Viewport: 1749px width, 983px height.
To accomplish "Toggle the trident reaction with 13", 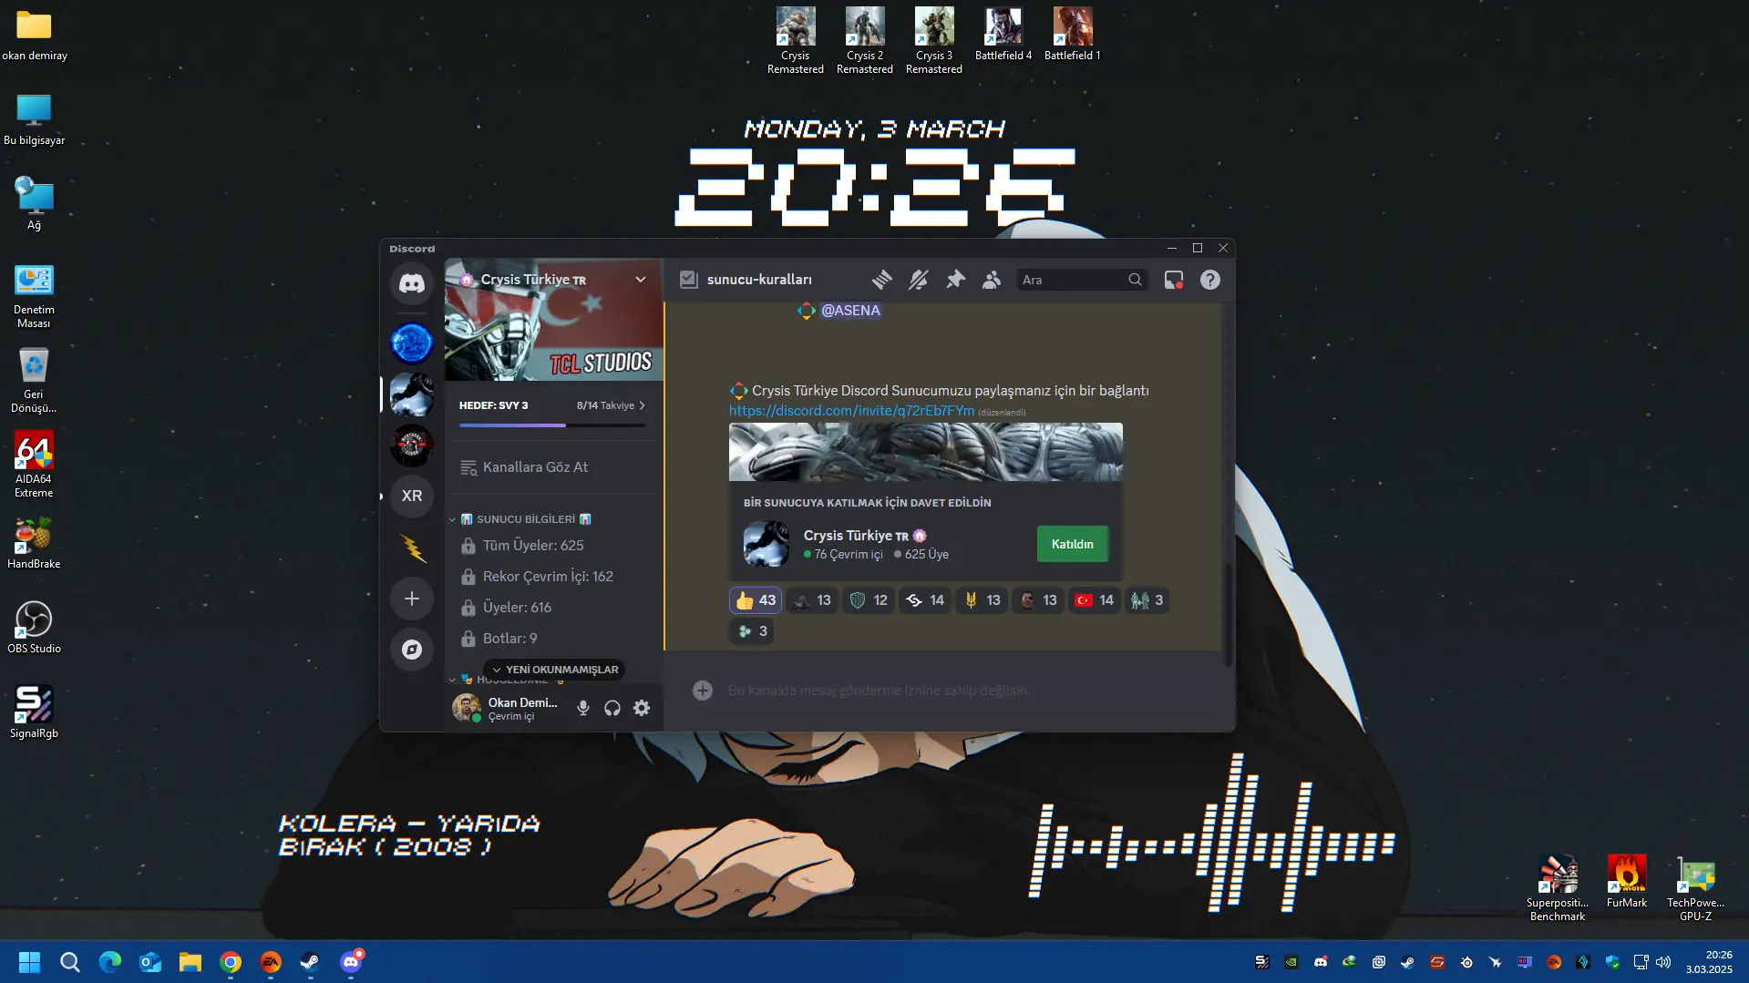I will pyautogui.click(x=982, y=600).
